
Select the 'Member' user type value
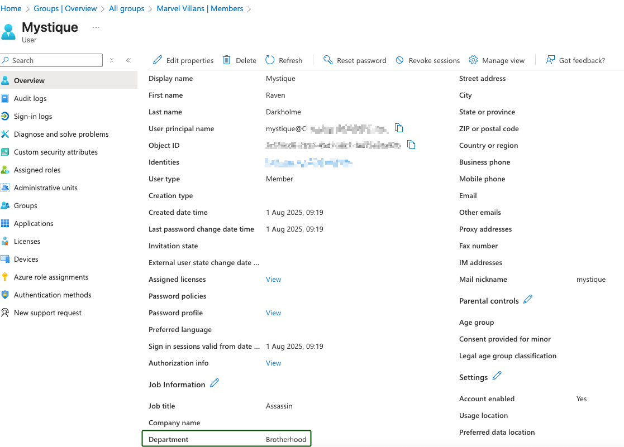tap(279, 179)
